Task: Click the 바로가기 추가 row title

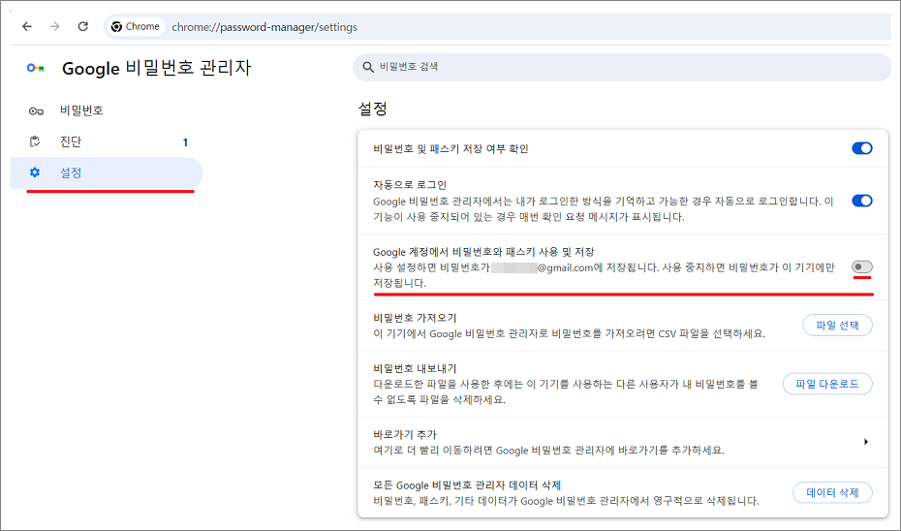Action: pyautogui.click(x=405, y=435)
